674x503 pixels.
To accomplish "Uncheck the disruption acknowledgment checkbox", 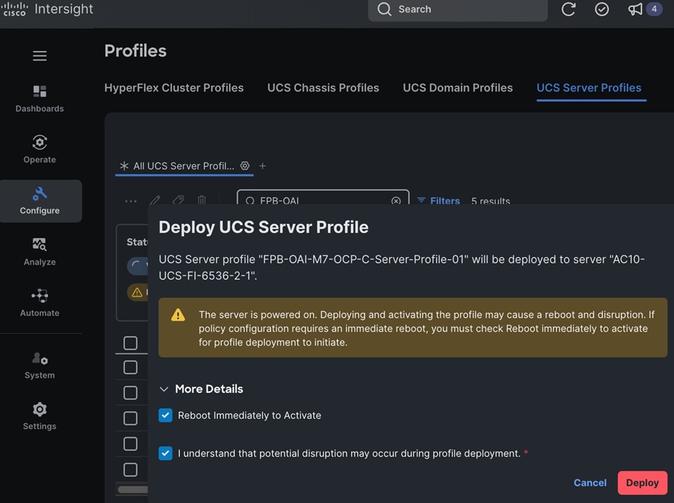I will (x=166, y=453).
